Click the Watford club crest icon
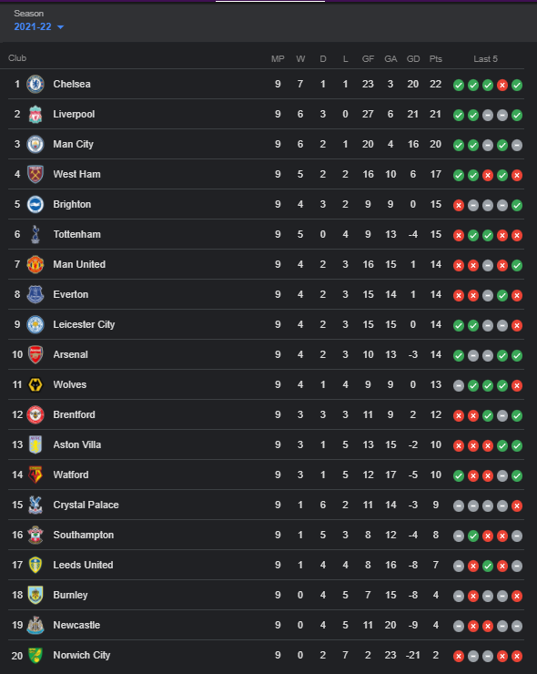537x674 pixels. [35, 475]
